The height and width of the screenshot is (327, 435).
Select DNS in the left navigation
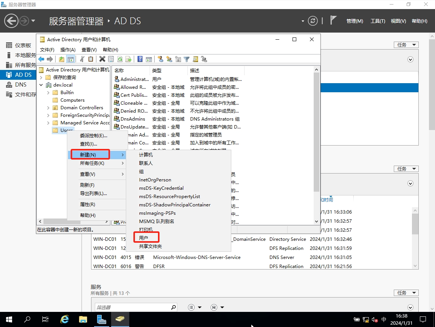tap(21, 85)
